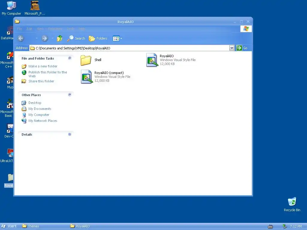Select My Computer desktop icon
Screen dimensions: 307x230
11,8
